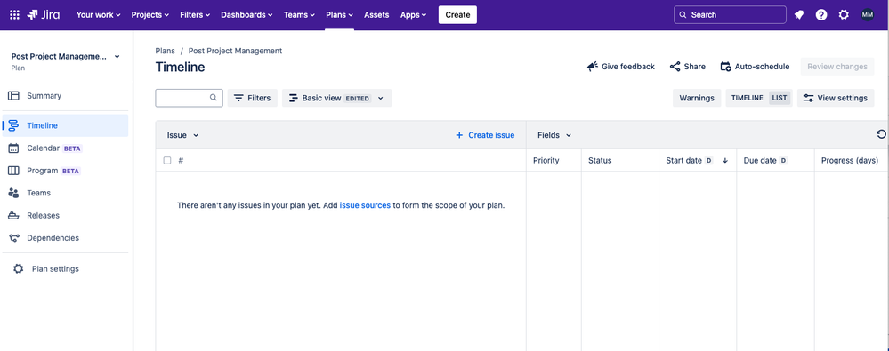Switch to LIST view toggle
Image resolution: width=889 pixels, height=351 pixels.
(x=780, y=98)
